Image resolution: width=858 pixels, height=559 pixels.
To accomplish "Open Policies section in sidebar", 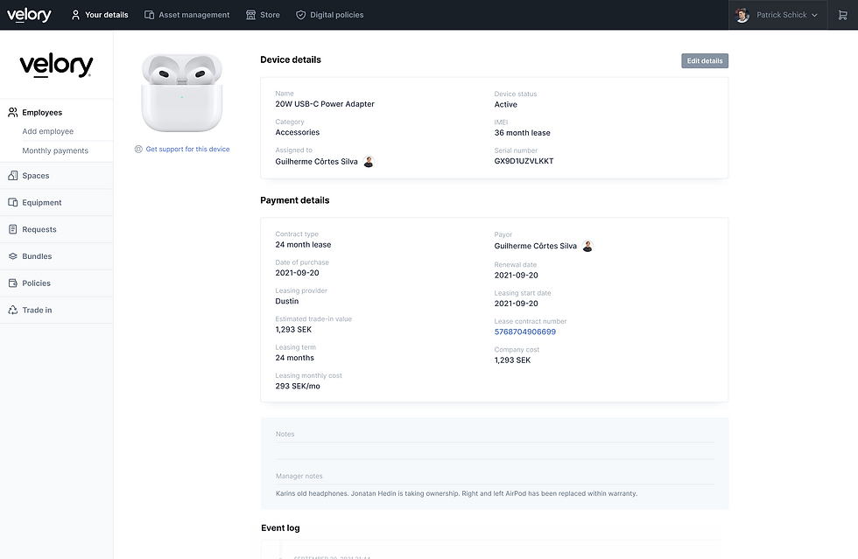I will pyautogui.click(x=56, y=283).
